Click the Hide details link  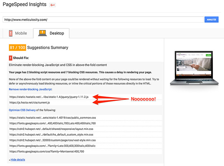(x=18, y=160)
